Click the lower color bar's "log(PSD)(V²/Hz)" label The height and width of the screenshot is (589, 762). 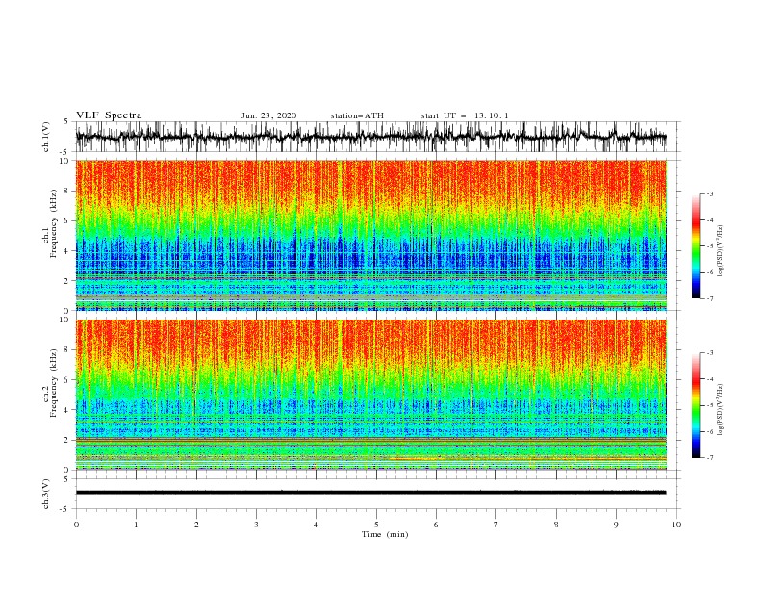[721, 410]
